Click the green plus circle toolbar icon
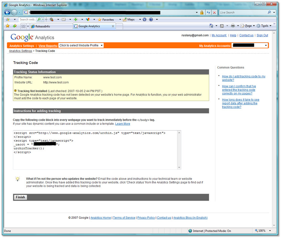The height and width of the screenshot is (239, 282). point(76,19)
